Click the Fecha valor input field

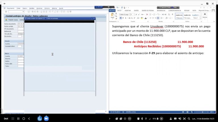pos(21,64)
